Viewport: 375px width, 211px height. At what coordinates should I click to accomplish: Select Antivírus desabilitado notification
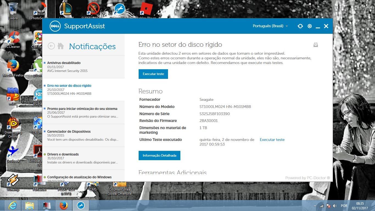click(83, 67)
